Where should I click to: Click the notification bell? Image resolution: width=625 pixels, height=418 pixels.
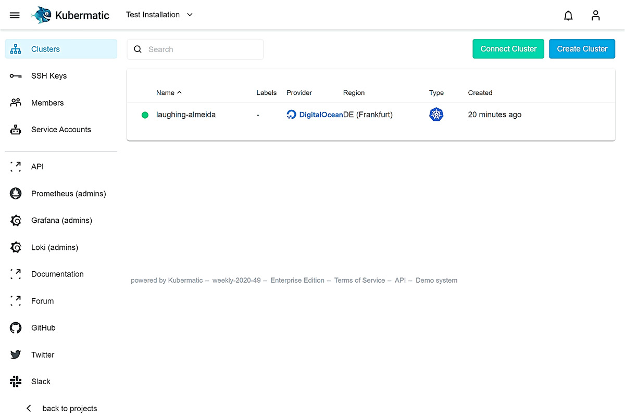point(568,15)
